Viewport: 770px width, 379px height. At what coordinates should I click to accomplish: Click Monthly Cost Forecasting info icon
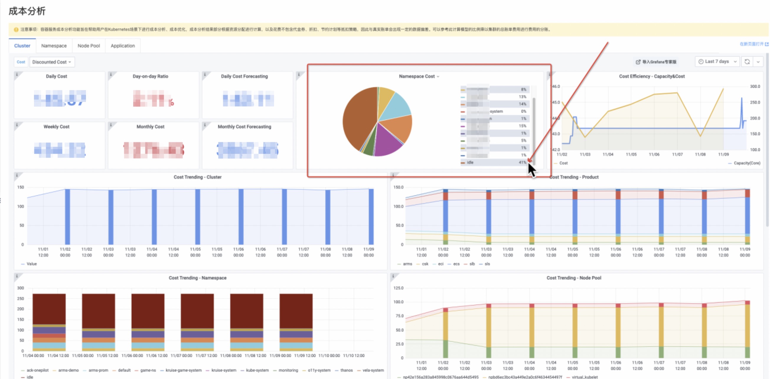tap(205, 125)
